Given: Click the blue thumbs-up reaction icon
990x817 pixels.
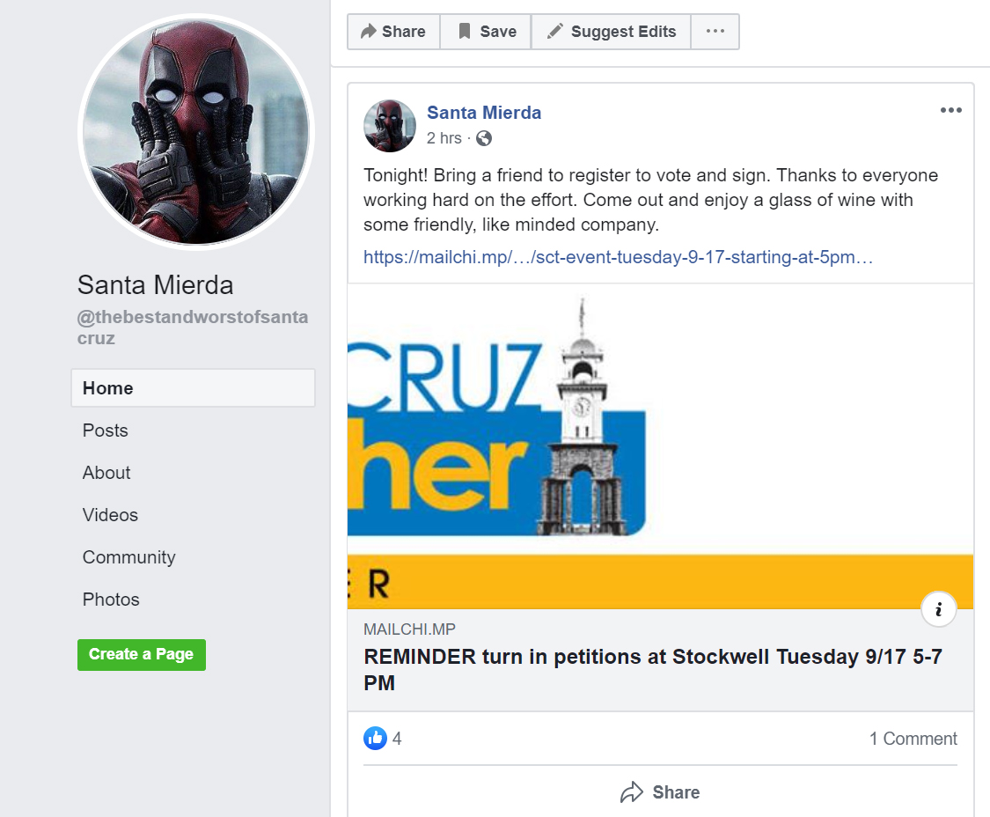Looking at the screenshot, I should point(375,738).
